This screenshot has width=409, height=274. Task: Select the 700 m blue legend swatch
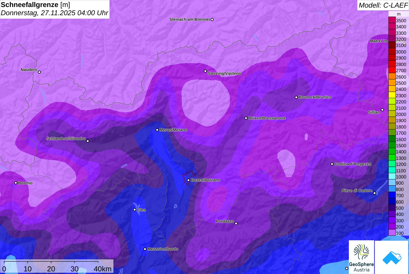[392, 195]
